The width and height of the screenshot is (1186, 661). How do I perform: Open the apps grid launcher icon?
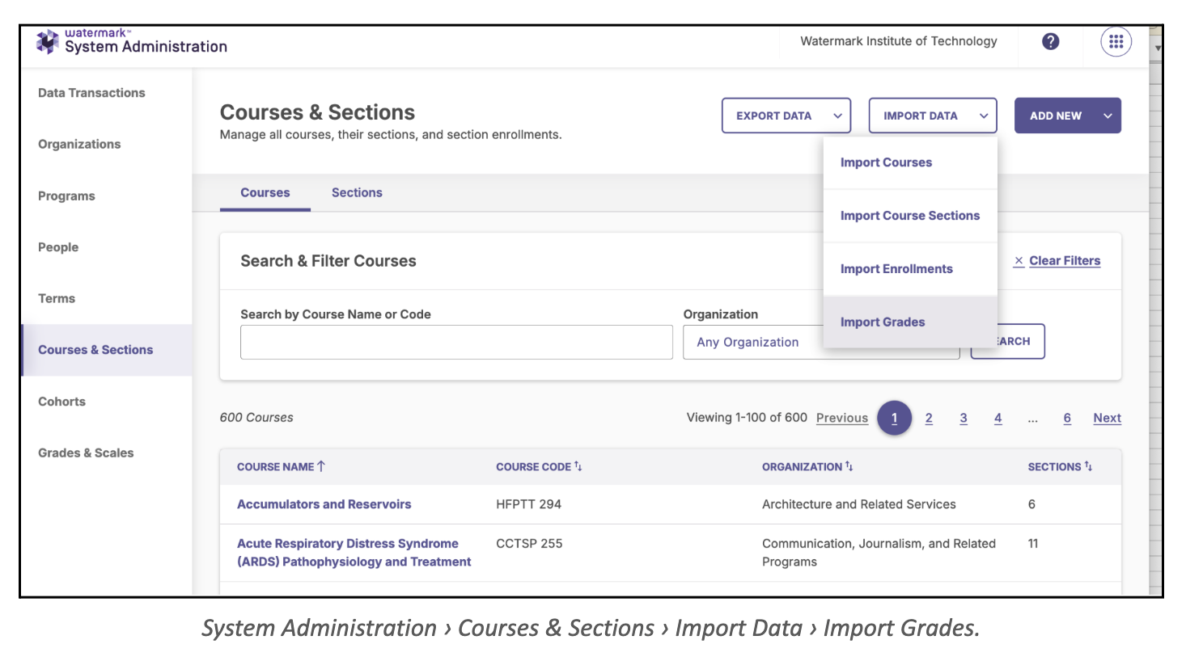click(1116, 41)
